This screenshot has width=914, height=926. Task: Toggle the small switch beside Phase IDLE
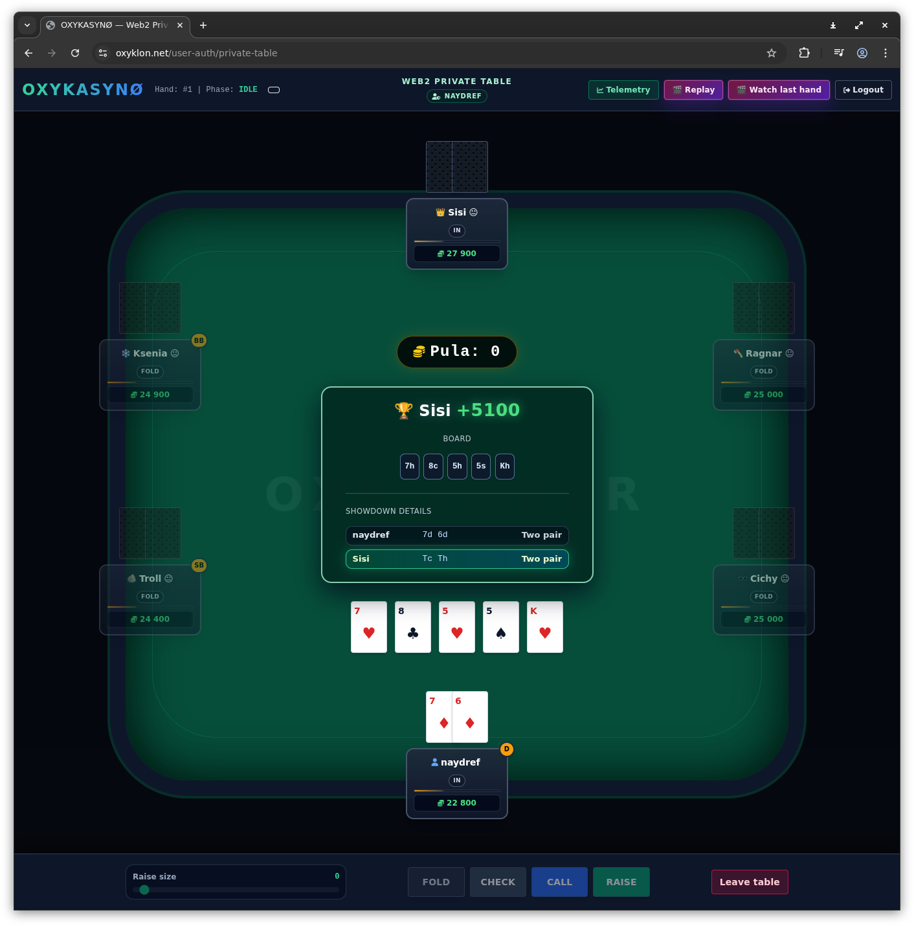[x=274, y=90]
